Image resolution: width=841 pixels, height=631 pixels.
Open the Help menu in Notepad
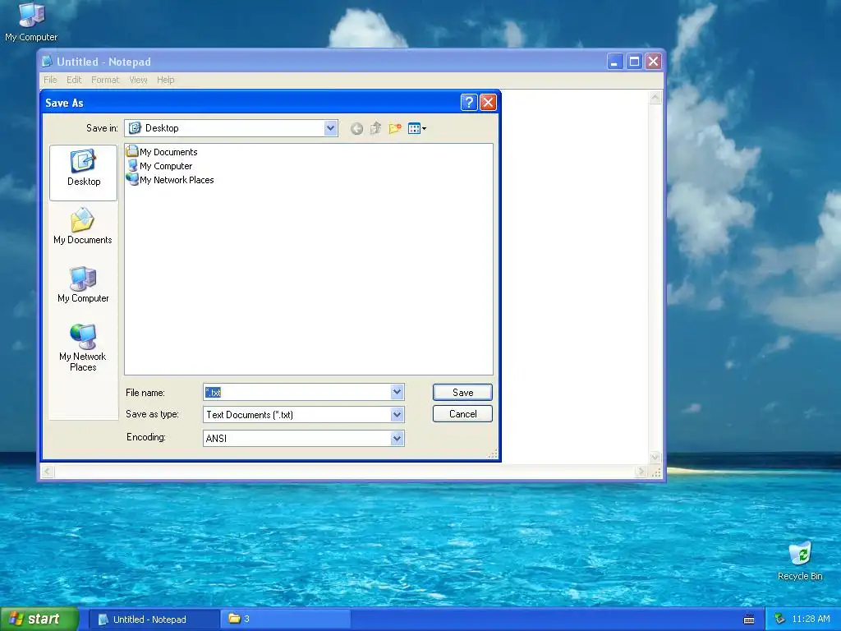[166, 80]
